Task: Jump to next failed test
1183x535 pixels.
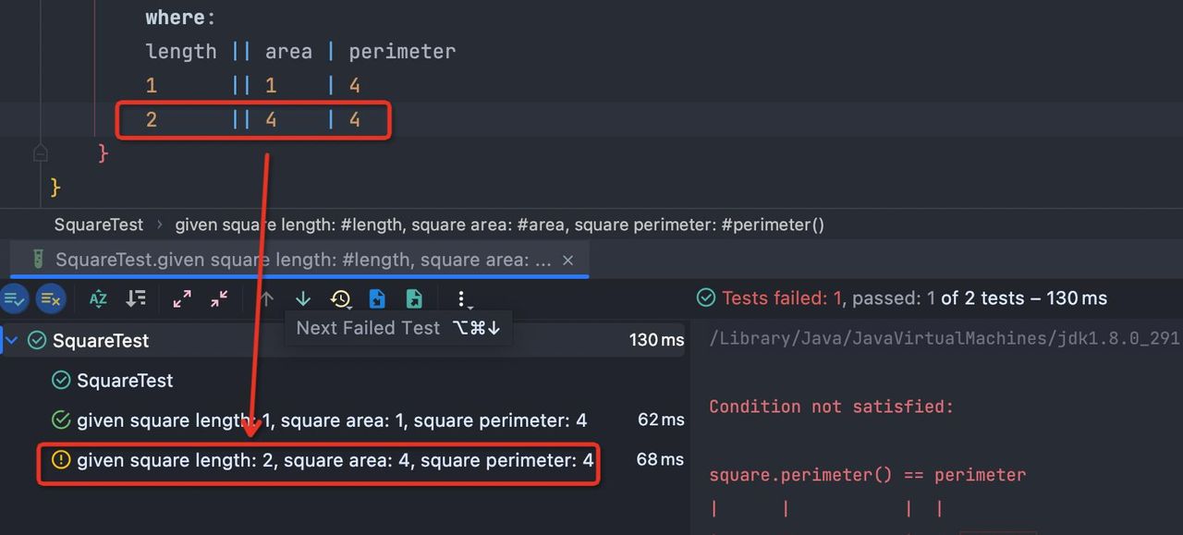Action: pyautogui.click(x=303, y=298)
